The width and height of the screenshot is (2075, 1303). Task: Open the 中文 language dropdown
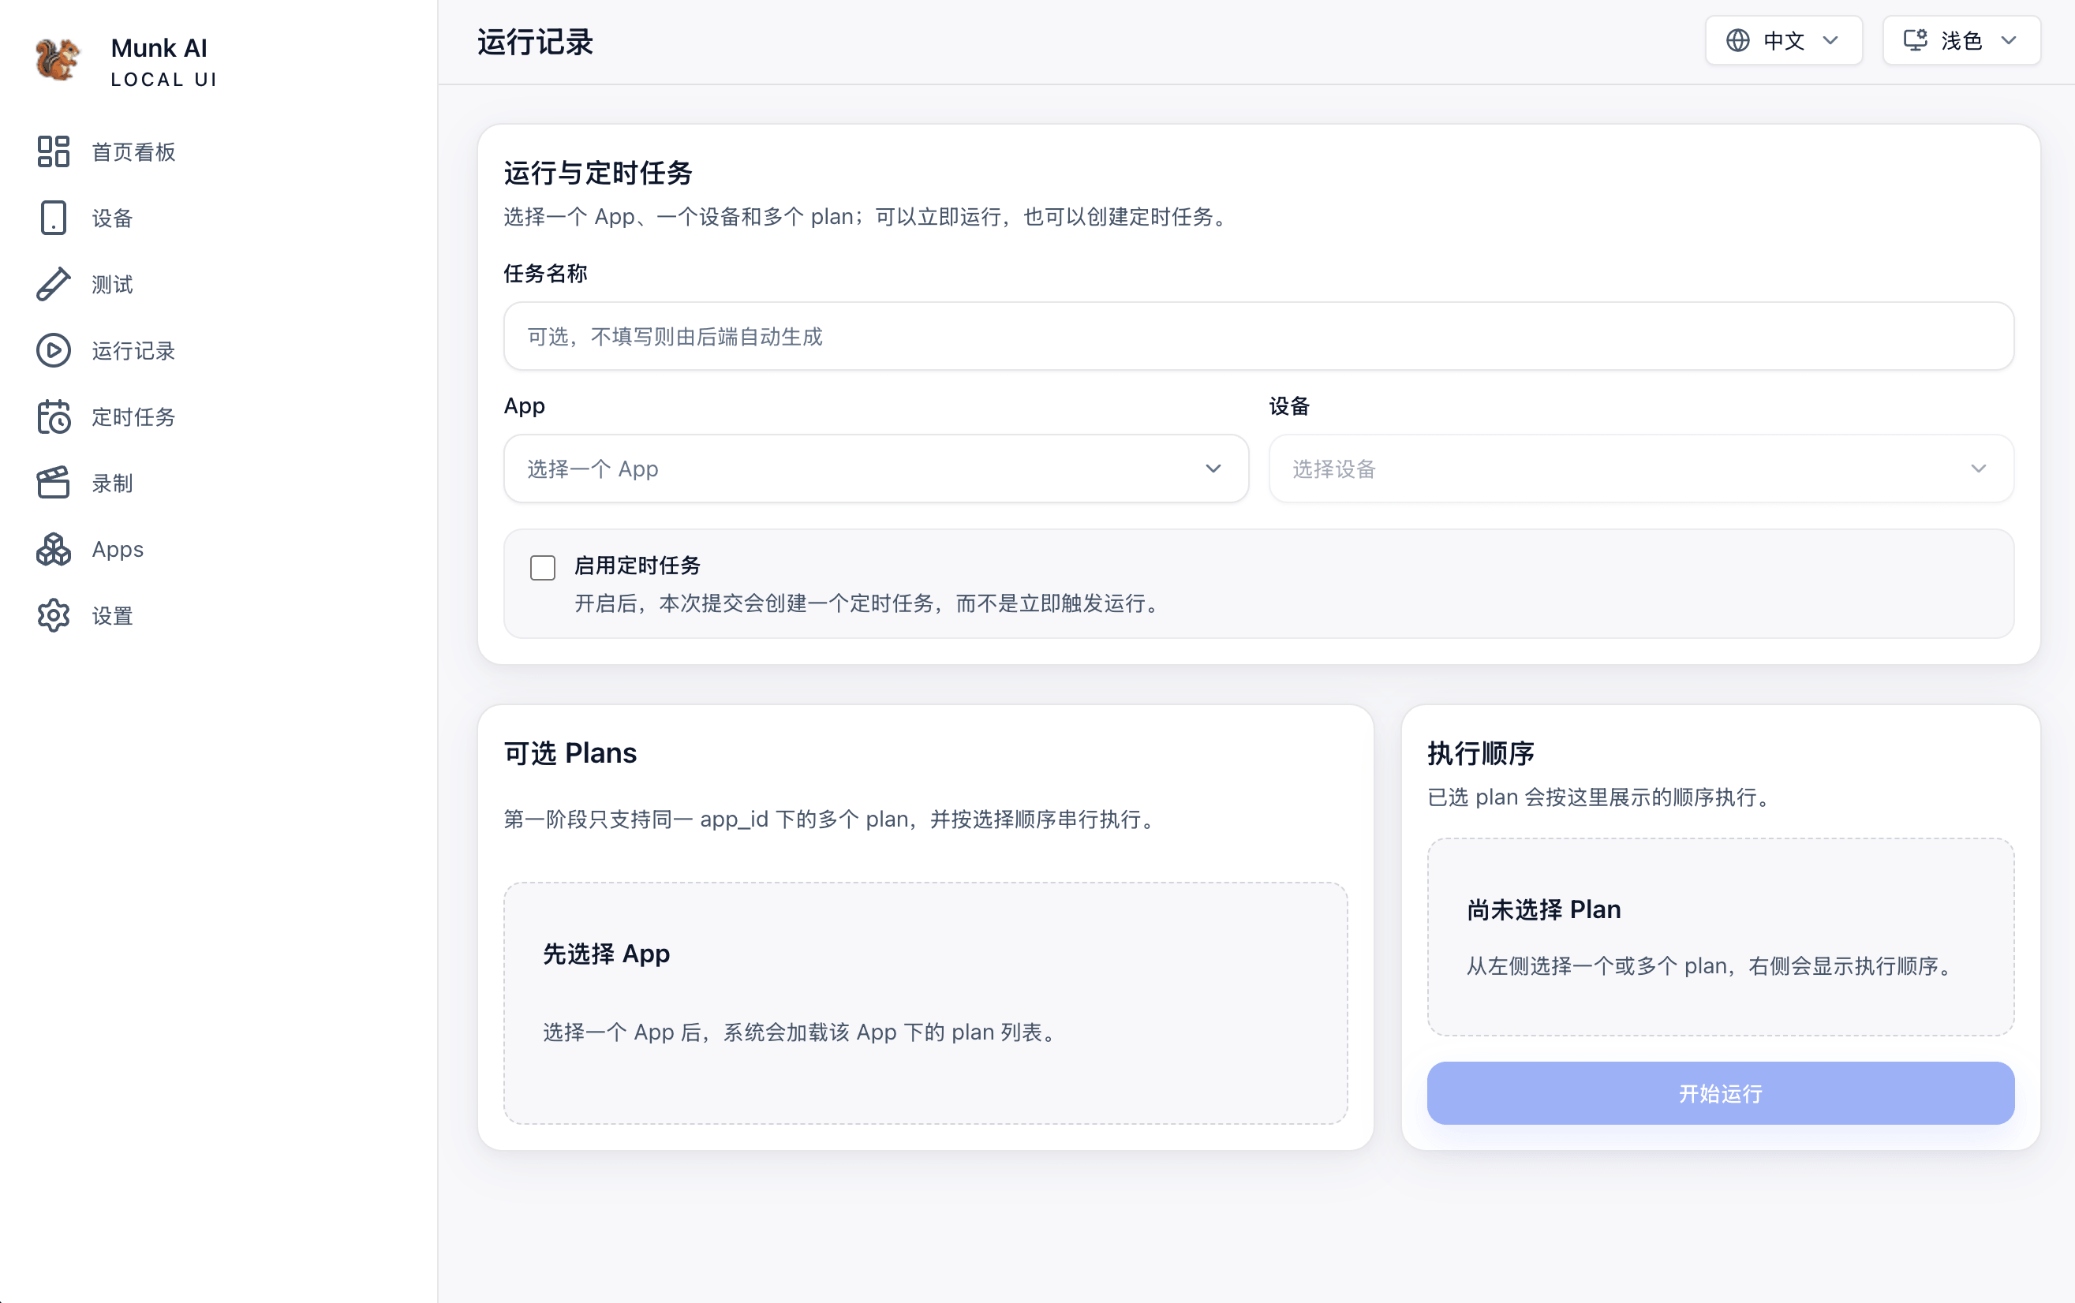point(1784,40)
